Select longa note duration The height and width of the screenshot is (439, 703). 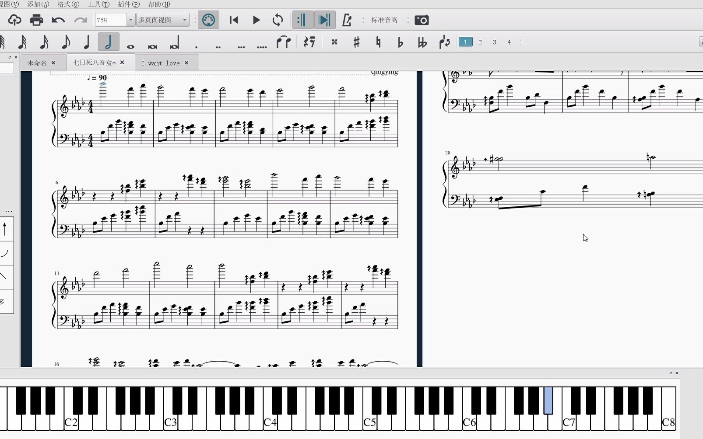(x=175, y=42)
